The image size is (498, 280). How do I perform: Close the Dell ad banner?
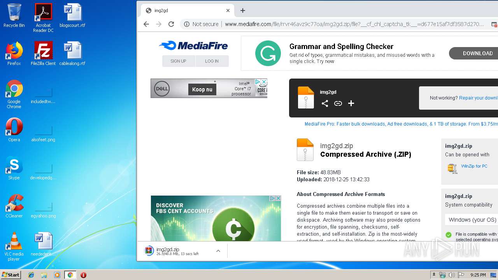264,82
